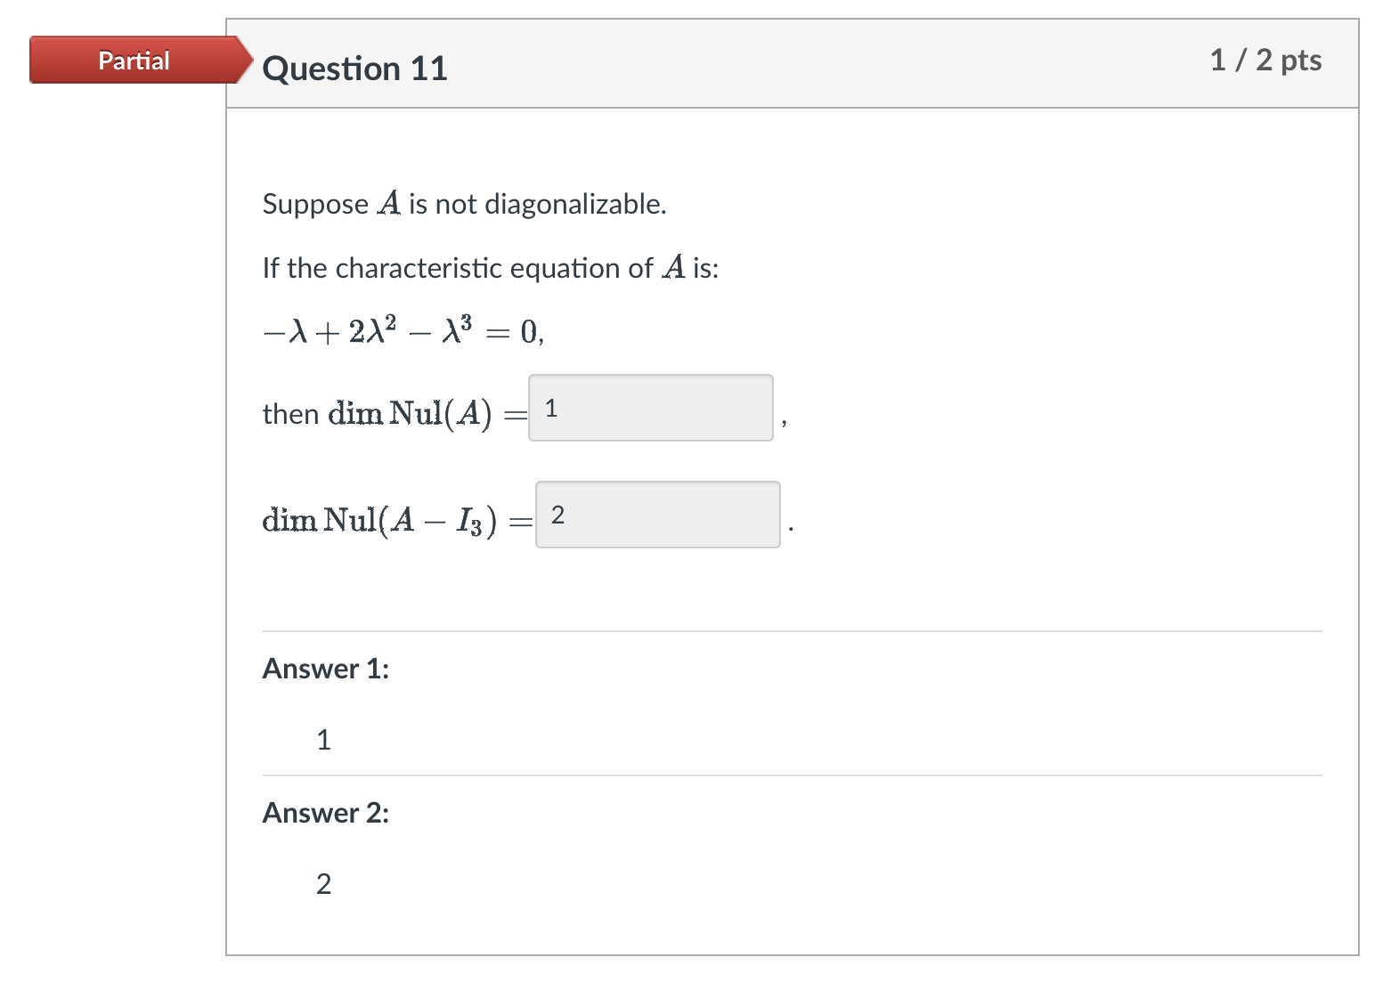This screenshot has width=1391, height=1006.
Task: Click the 1 / 2 pts score label
Action: pyautogui.click(x=1265, y=61)
